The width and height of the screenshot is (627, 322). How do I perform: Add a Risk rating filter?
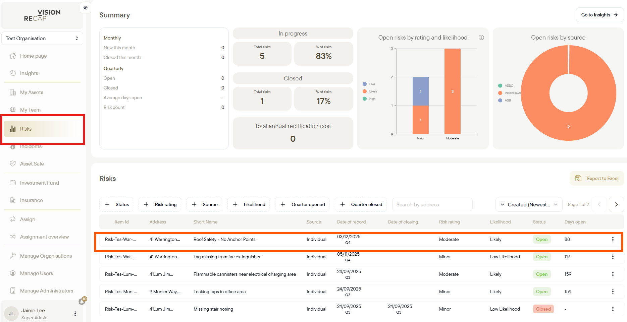[x=160, y=204]
